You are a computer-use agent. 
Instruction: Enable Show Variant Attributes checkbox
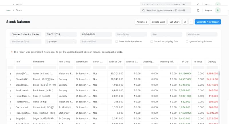pos(117,42)
